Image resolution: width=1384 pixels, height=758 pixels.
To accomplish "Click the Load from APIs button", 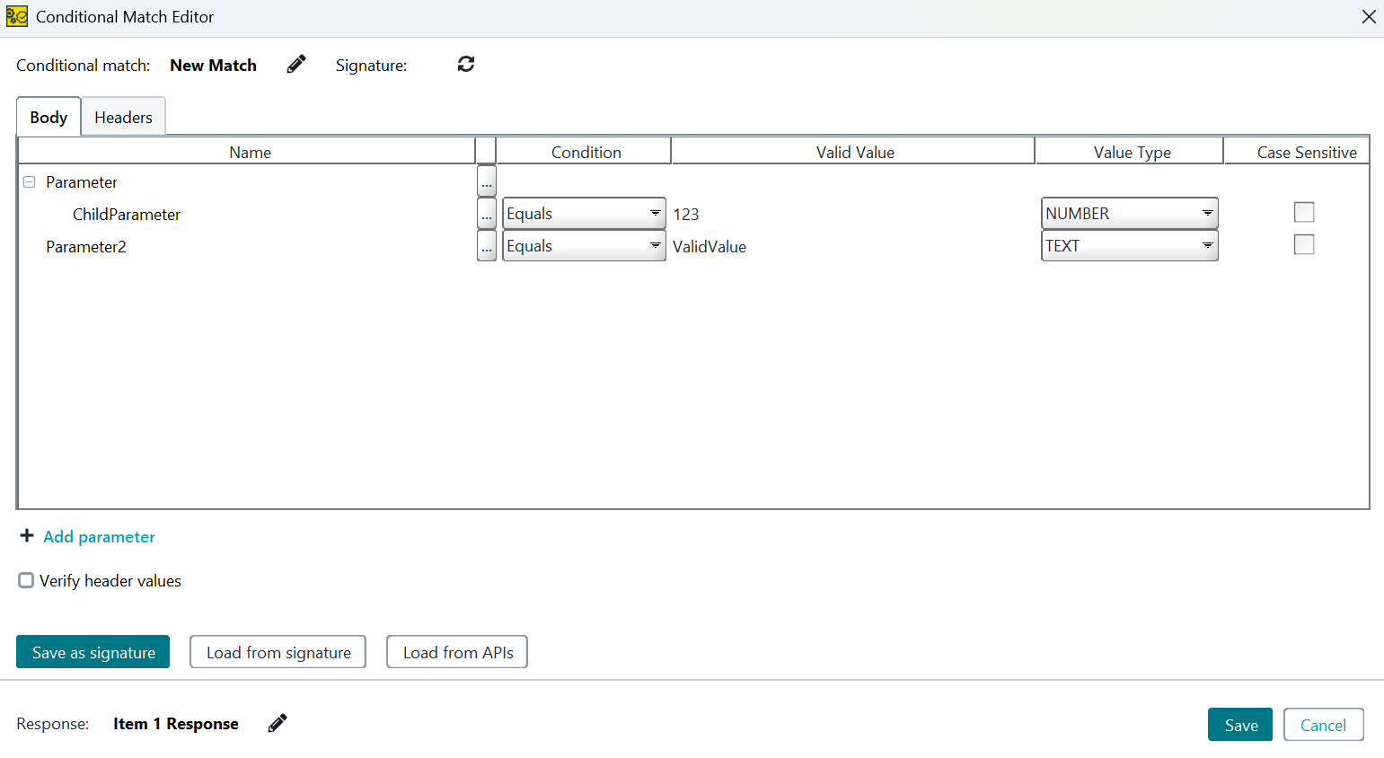I will (456, 652).
